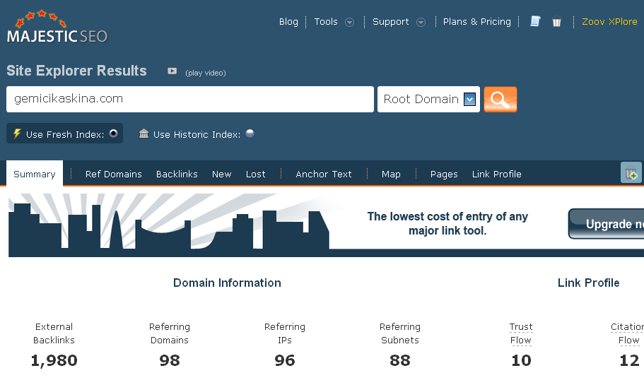
Task: Click the Majestic SEO logo
Action: [x=57, y=28]
